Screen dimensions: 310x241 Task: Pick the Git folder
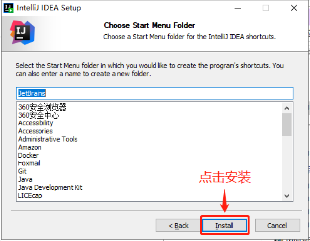22,171
